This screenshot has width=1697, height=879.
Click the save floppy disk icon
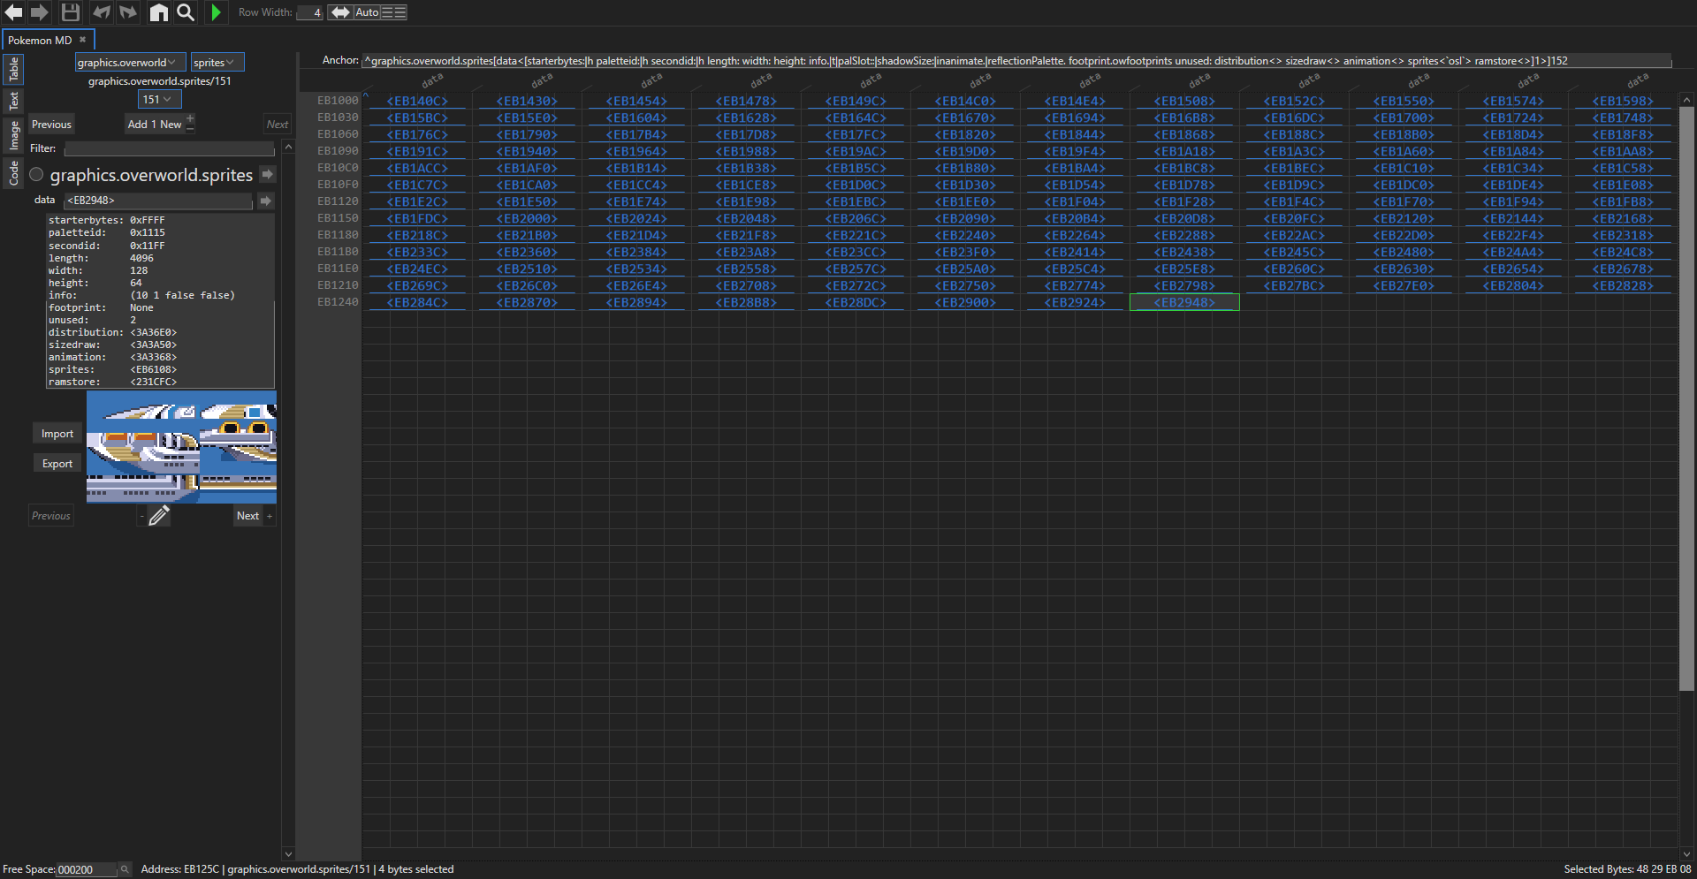pyautogui.click(x=71, y=12)
